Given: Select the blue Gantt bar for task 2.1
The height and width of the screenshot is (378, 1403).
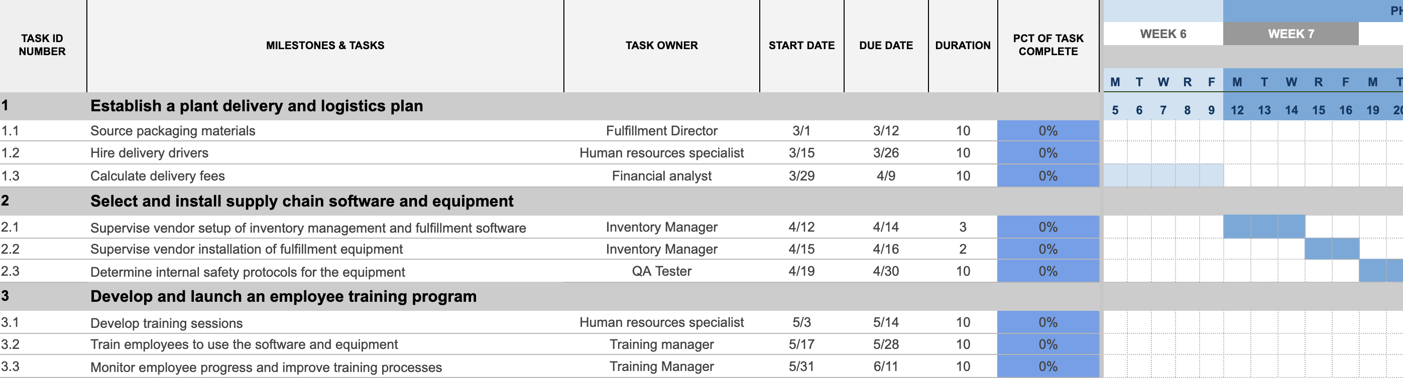Looking at the screenshot, I should point(1263,227).
